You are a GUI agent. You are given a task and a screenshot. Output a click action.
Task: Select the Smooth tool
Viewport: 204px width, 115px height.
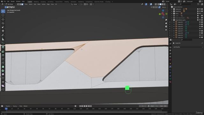[3, 74]
